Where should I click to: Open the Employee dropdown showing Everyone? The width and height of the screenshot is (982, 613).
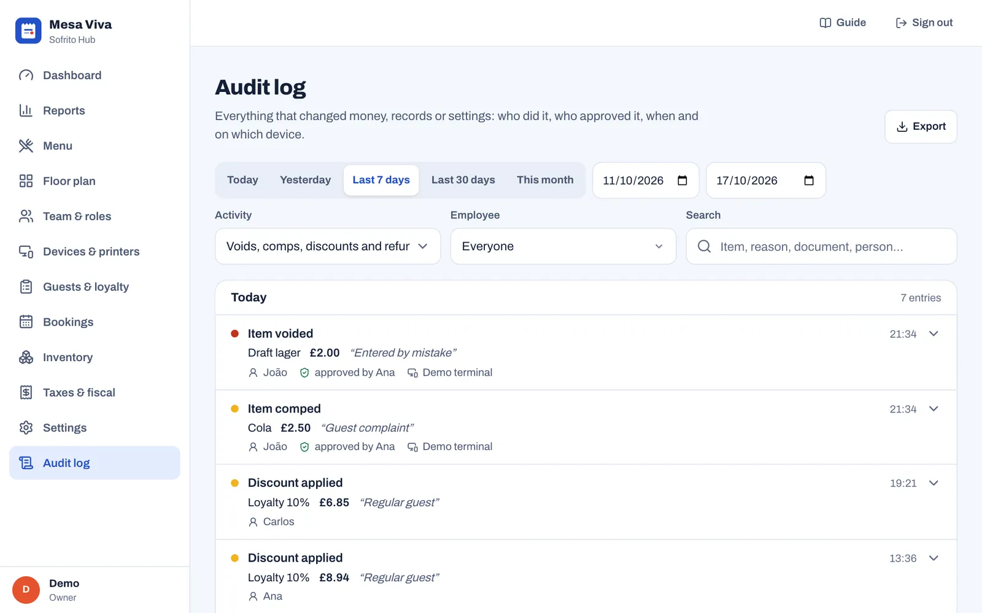[563, 246]
